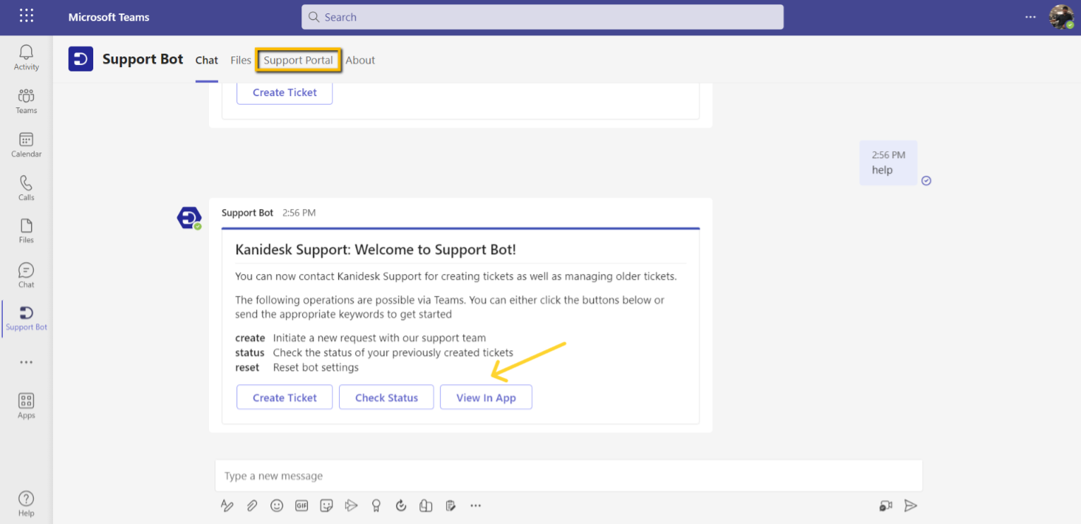Image resolution: width=1081 pixels, height=524 pixels.
Task: Open the GIF picker
Action: pyautogui.click(x=301, y=506)
